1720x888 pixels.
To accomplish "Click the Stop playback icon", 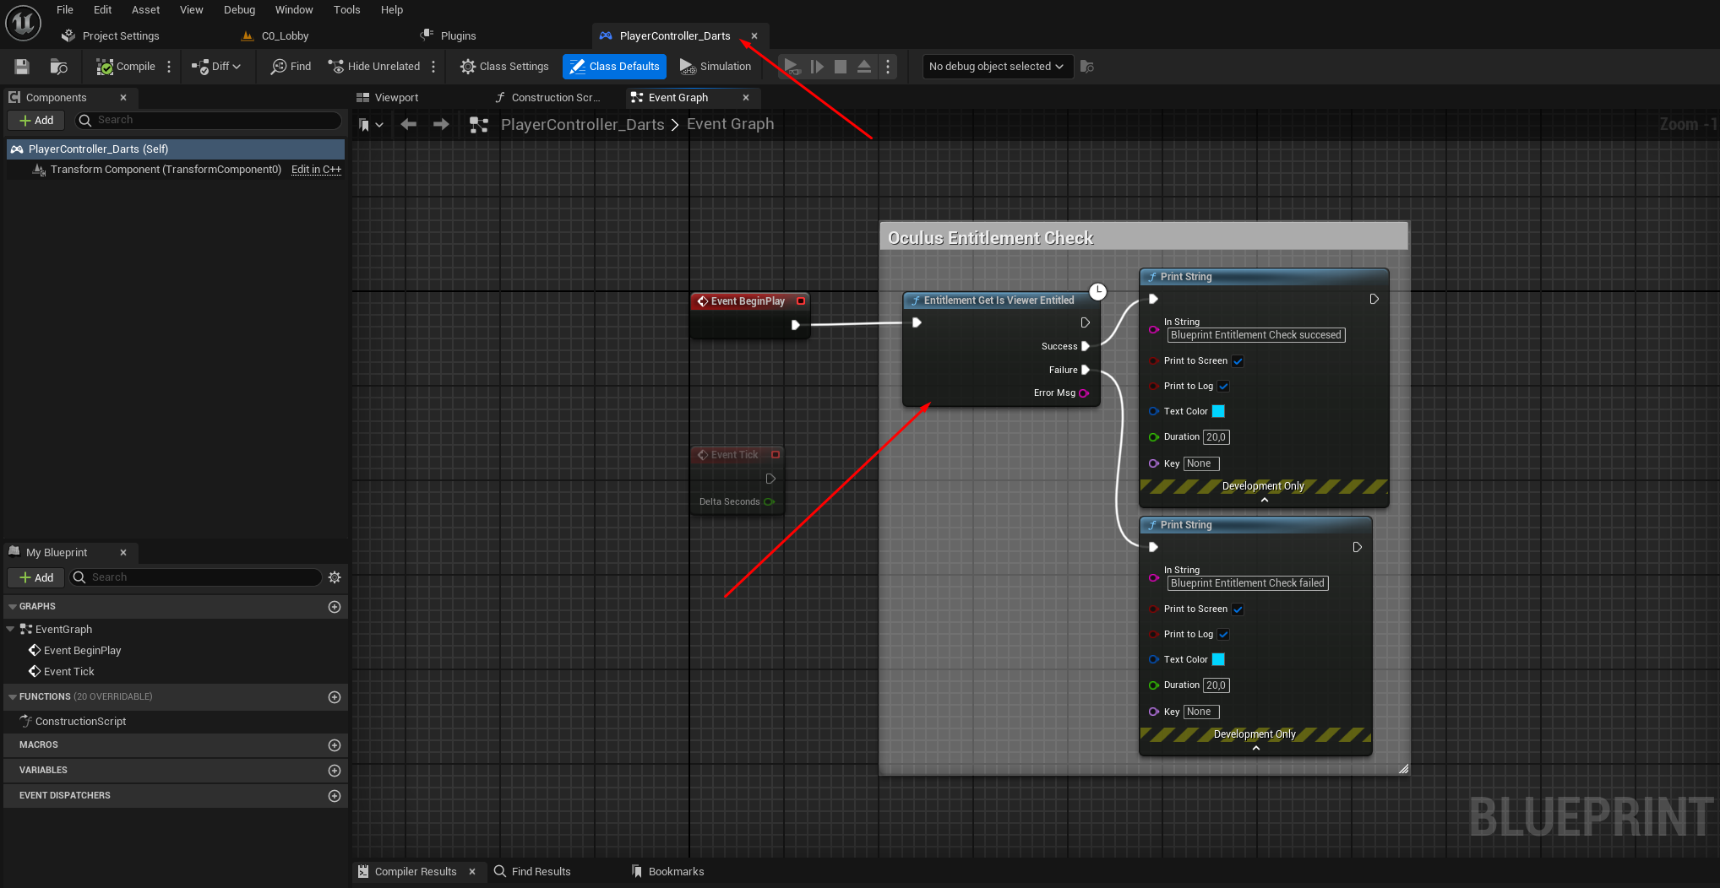I will click(x=841, y=66).
